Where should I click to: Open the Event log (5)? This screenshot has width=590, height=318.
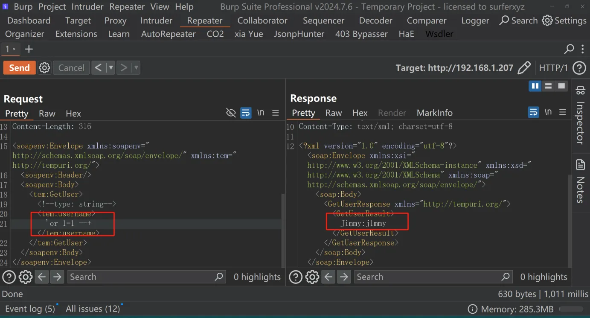[30, 309]
